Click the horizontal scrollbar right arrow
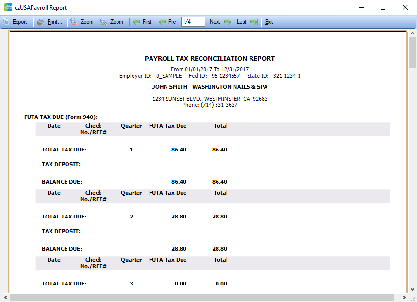This screenshot has width=417, height=302. pos(403,297)
